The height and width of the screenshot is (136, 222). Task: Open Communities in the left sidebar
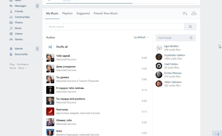(22, 17)
